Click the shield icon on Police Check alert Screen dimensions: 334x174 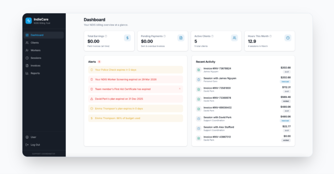point(92,70)
